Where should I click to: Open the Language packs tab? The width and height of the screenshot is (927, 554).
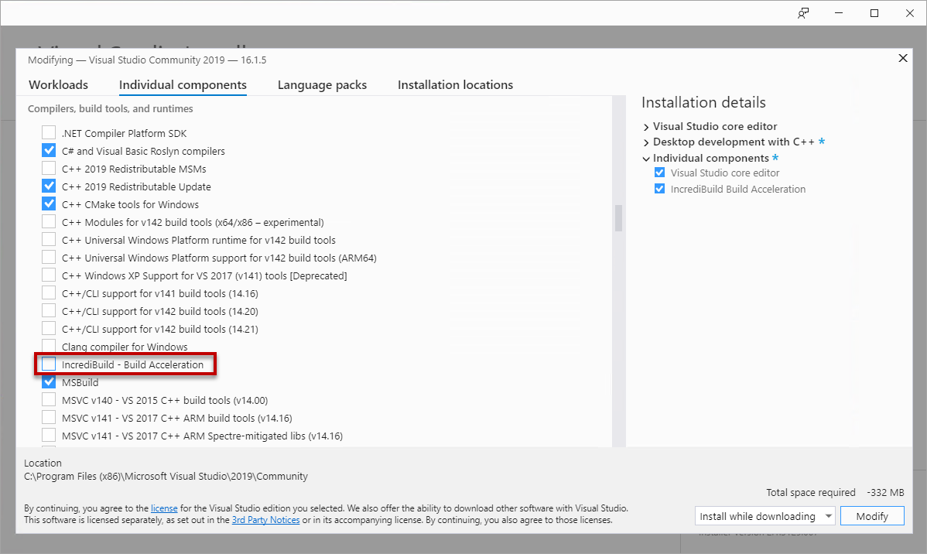coord(322,85)
